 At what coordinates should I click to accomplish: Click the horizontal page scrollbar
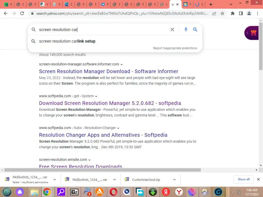(x=102, y=170)
